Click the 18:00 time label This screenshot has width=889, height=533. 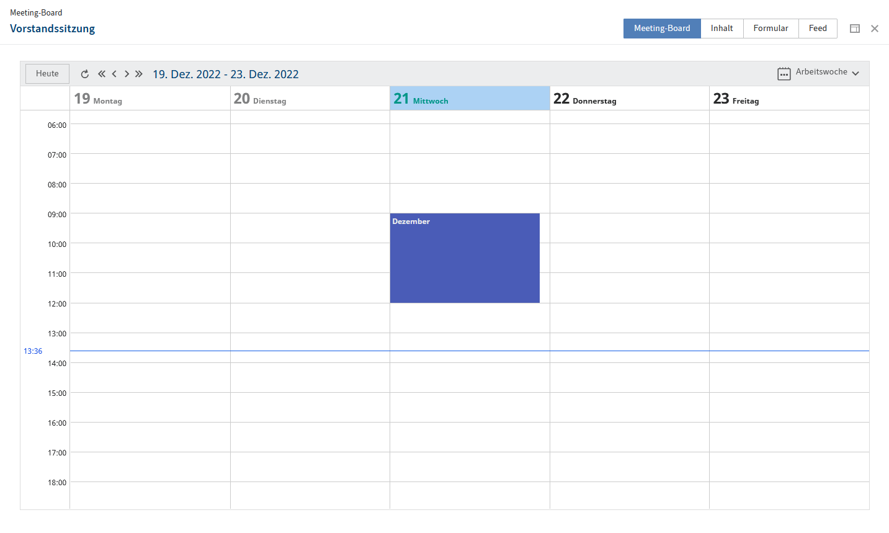click(57, 483)
